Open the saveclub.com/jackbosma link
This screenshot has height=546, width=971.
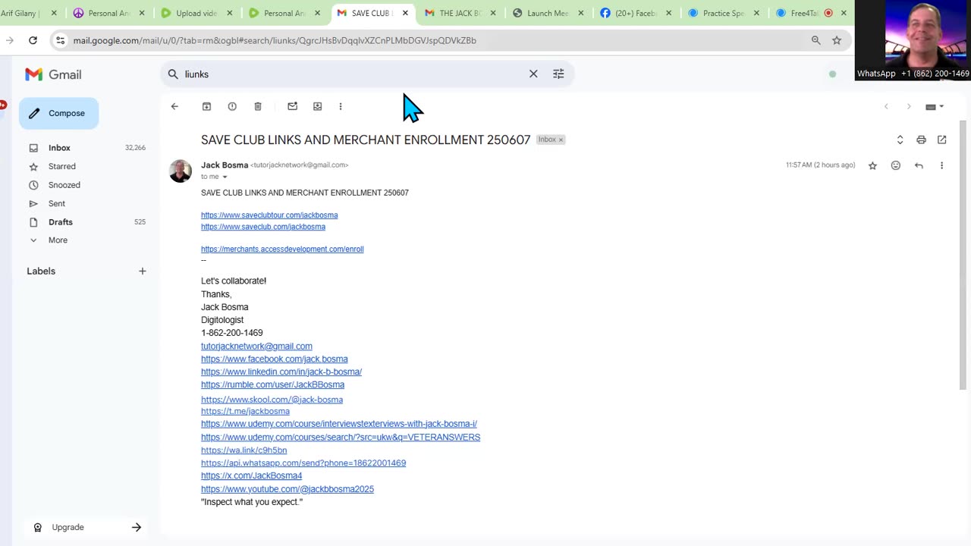[x=263, y=227]
